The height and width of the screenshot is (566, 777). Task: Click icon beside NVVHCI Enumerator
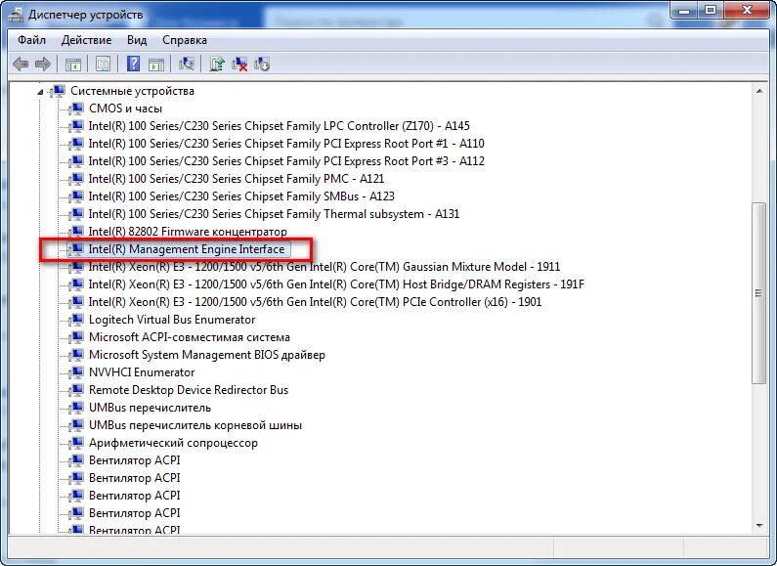pyautogui.click(x=77, y=372)
